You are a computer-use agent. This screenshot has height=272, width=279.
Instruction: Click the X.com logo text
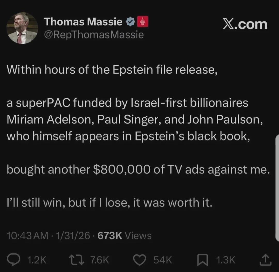(x=245, y=24)
